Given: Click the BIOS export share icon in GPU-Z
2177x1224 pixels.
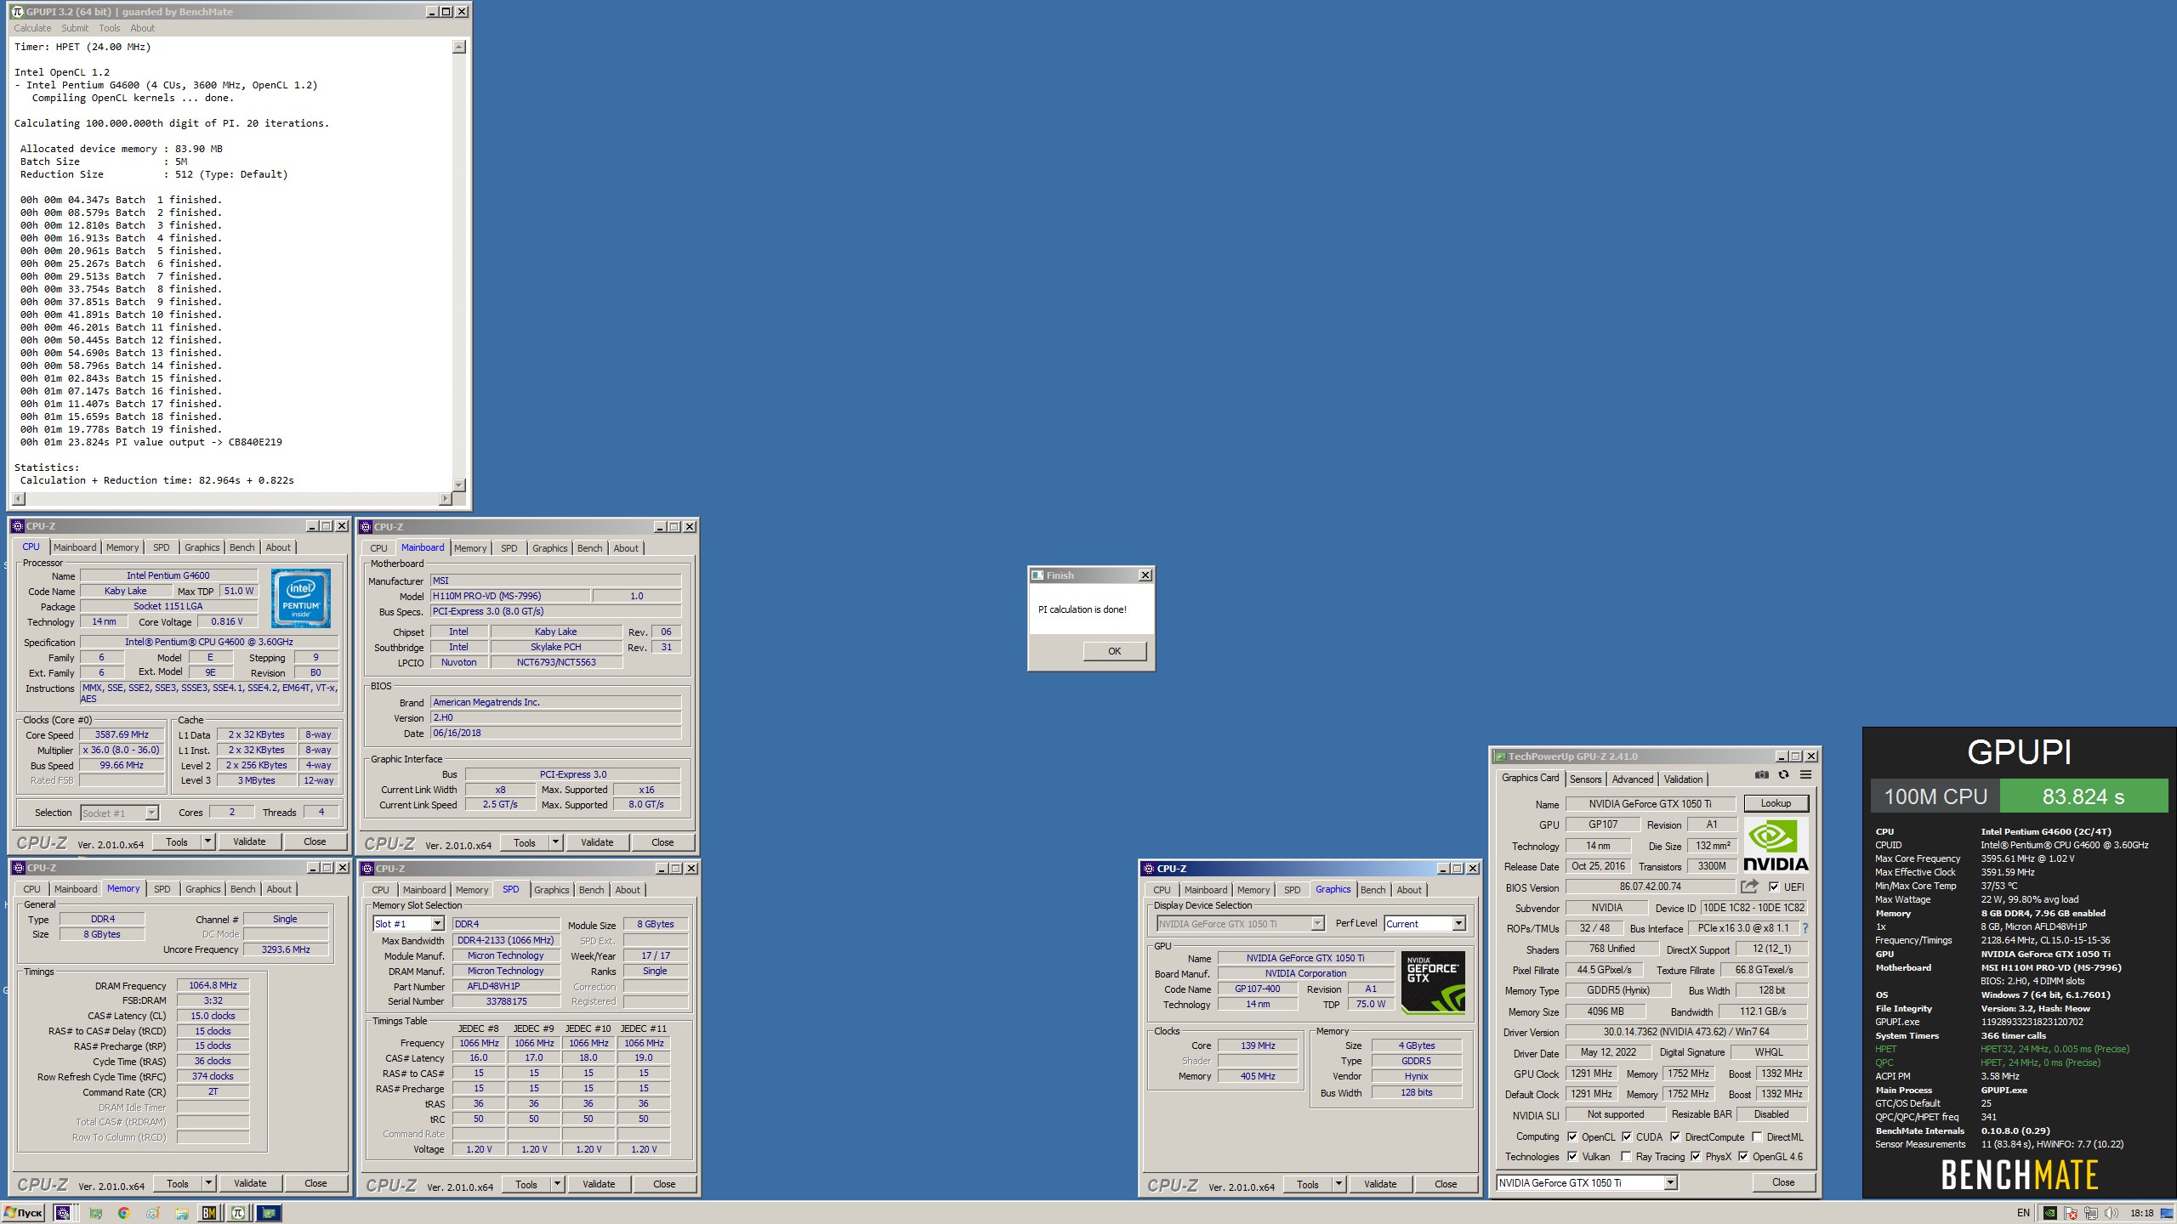Looking at the screenshot, I should tap(1749, 887).
